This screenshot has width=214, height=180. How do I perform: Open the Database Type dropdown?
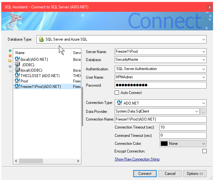point(204,40)
